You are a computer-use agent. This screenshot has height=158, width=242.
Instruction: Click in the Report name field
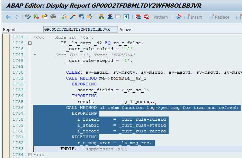click(80, 30)
